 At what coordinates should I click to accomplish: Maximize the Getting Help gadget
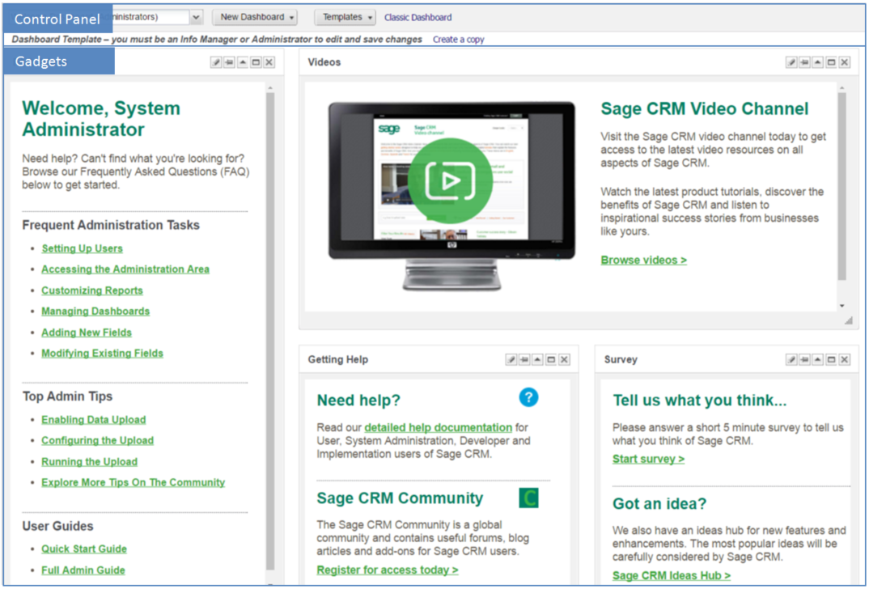pos(551,359)
